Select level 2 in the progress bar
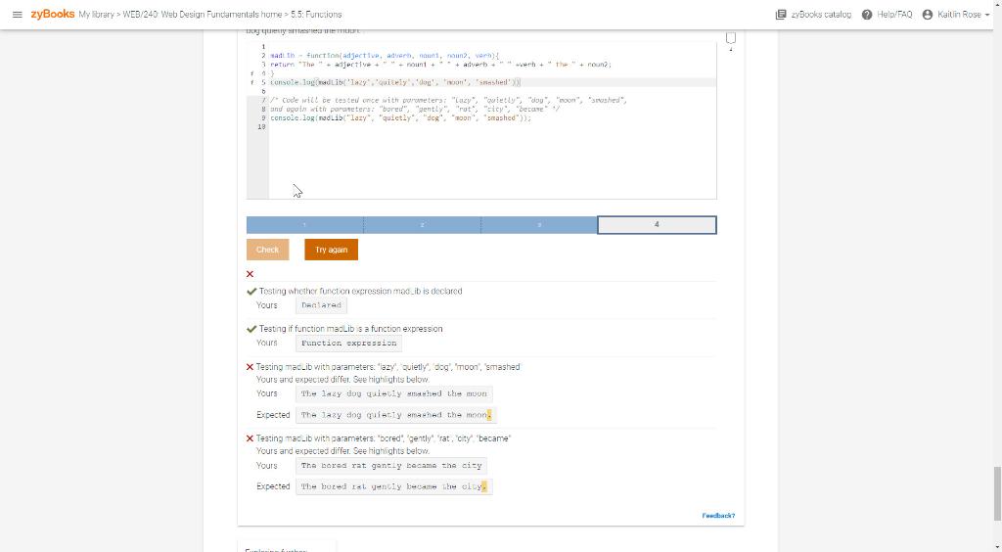Screen dimensions: 1002x552 (422, 225)
